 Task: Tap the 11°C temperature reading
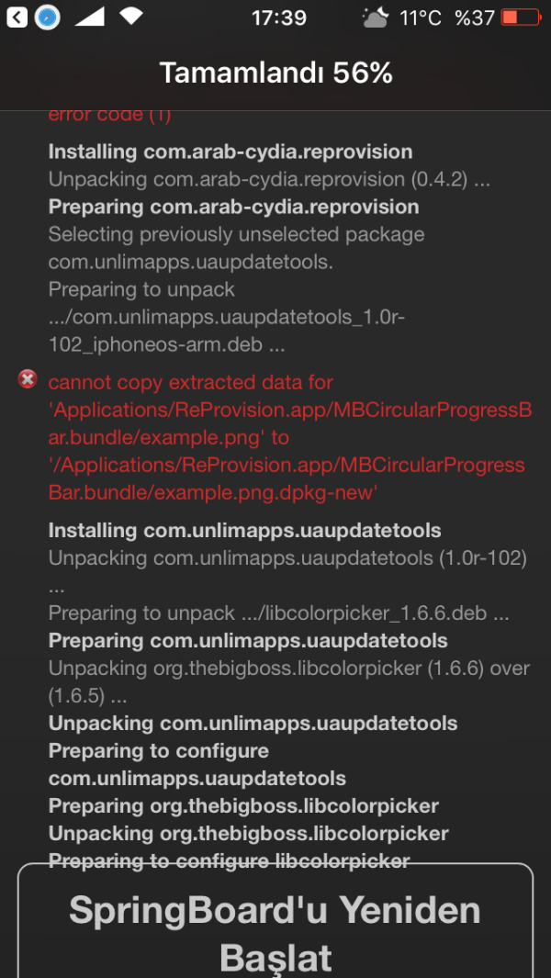click(x=421, y=17)
